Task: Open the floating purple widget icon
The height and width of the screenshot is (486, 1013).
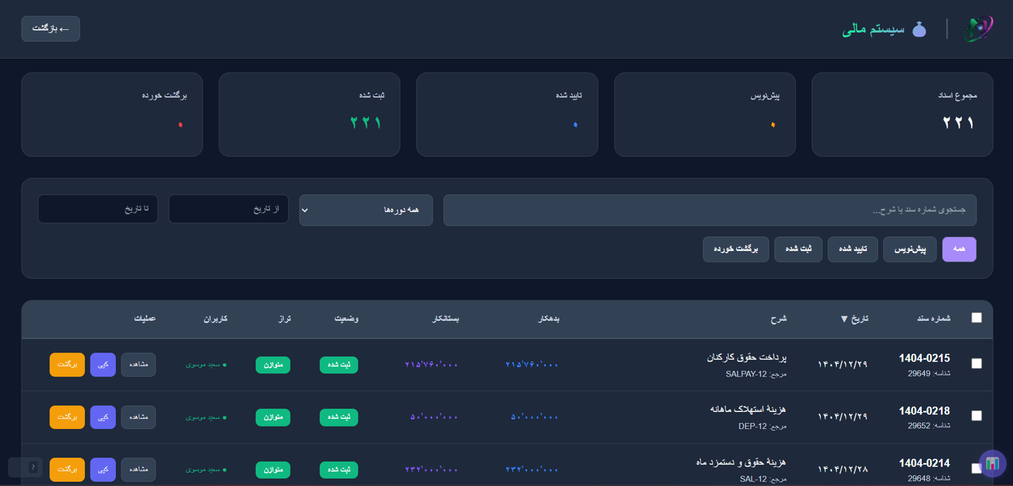Action: pos(992,464)
